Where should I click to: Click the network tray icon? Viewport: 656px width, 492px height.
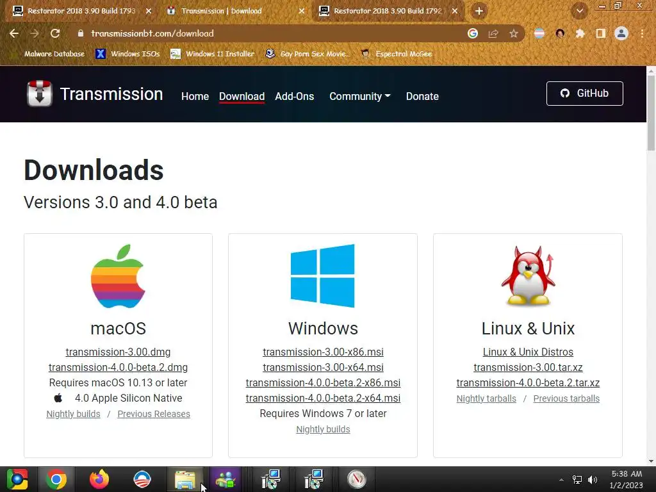point(577,479)
